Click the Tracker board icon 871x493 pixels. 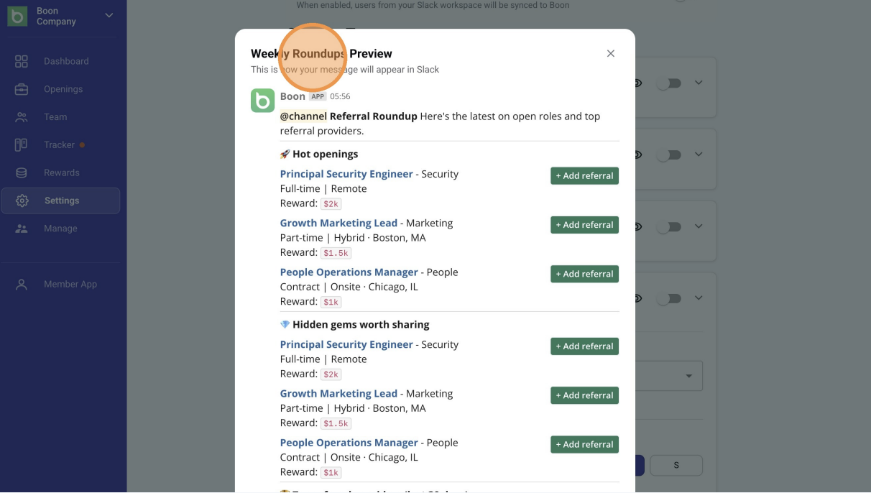tap(22, 144)
